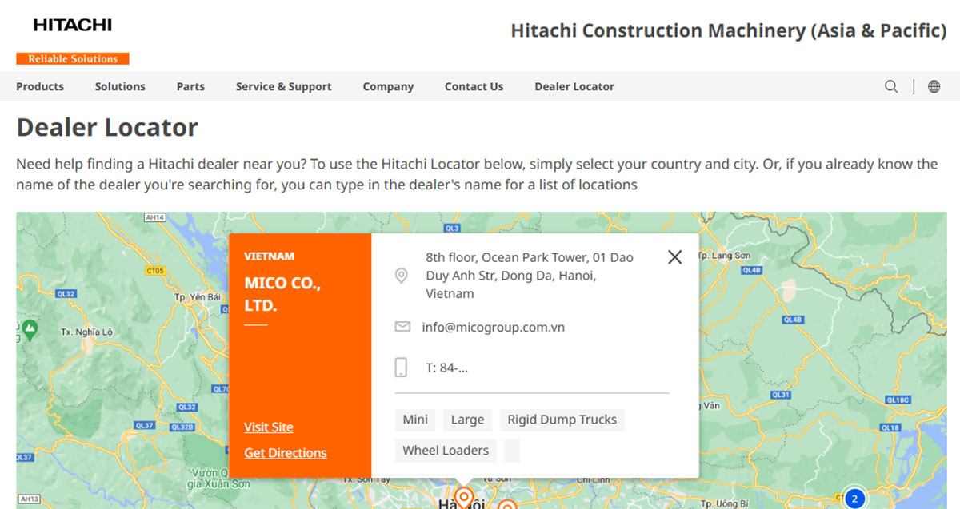Open the Contact Us menu
Viewport: 960px width, 509px height.
pyautogui.click(x=474, y=86)
